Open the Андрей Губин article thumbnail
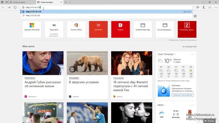219x123 pixels. tap(43, 63)
